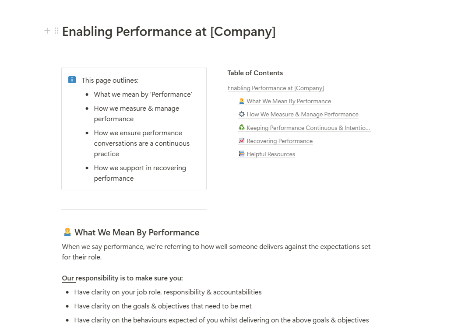Open 'Recovering Performance' in table of contents
Screen dimensions: 472x329
pos(279,141)
